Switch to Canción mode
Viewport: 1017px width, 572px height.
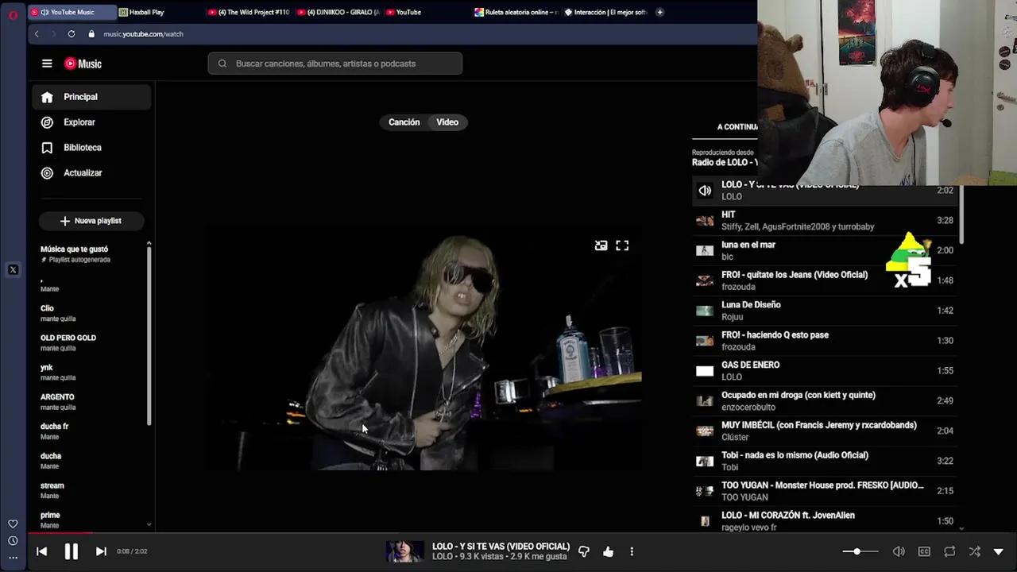404,122
